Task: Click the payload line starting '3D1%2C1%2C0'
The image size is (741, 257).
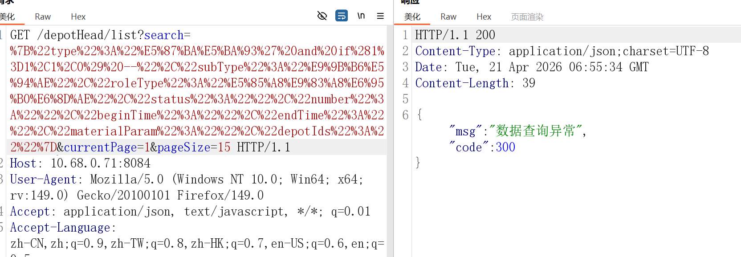Action: click(197, 67)
